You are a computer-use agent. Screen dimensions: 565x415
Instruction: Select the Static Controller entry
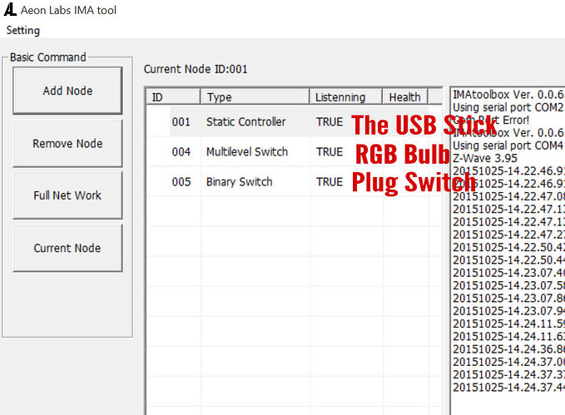coord(245,121)
